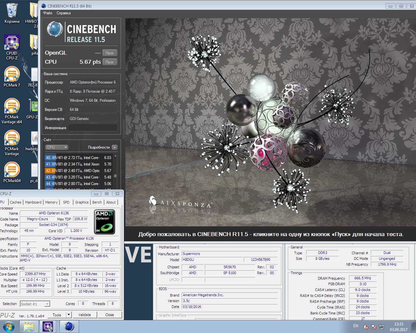Click the Validate button in CPU-Z

click(84, 315)
